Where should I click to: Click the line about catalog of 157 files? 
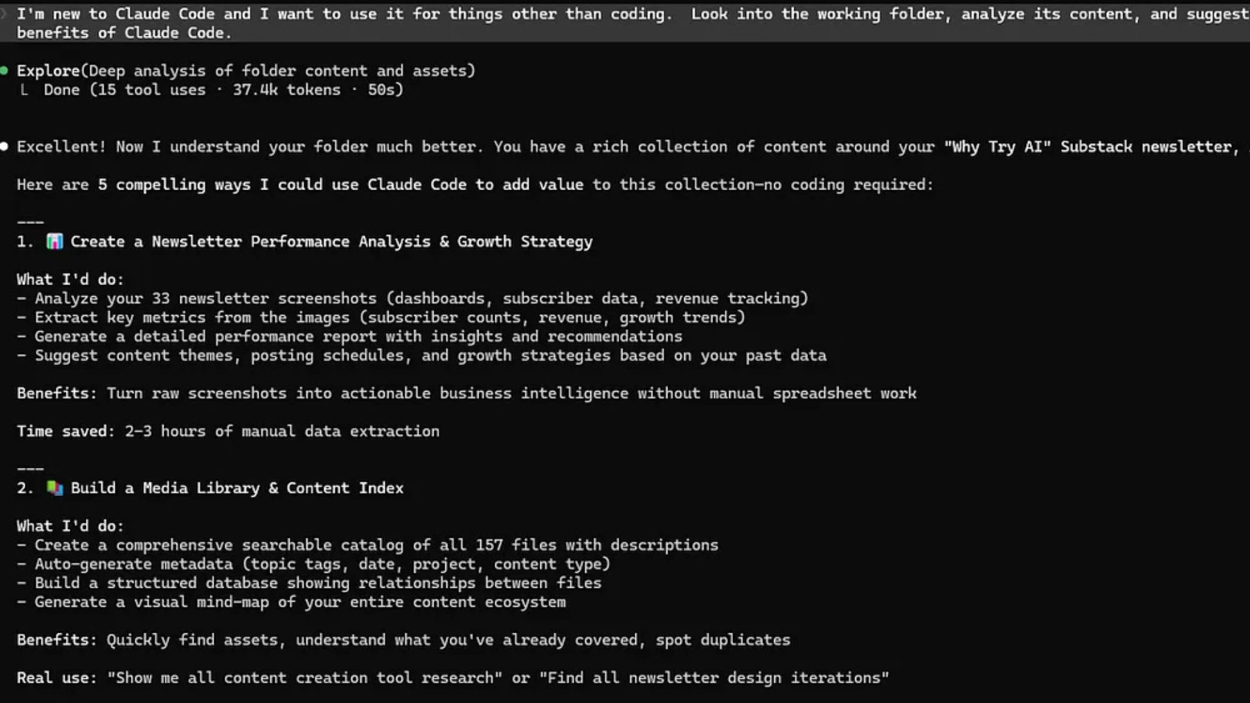368,545
